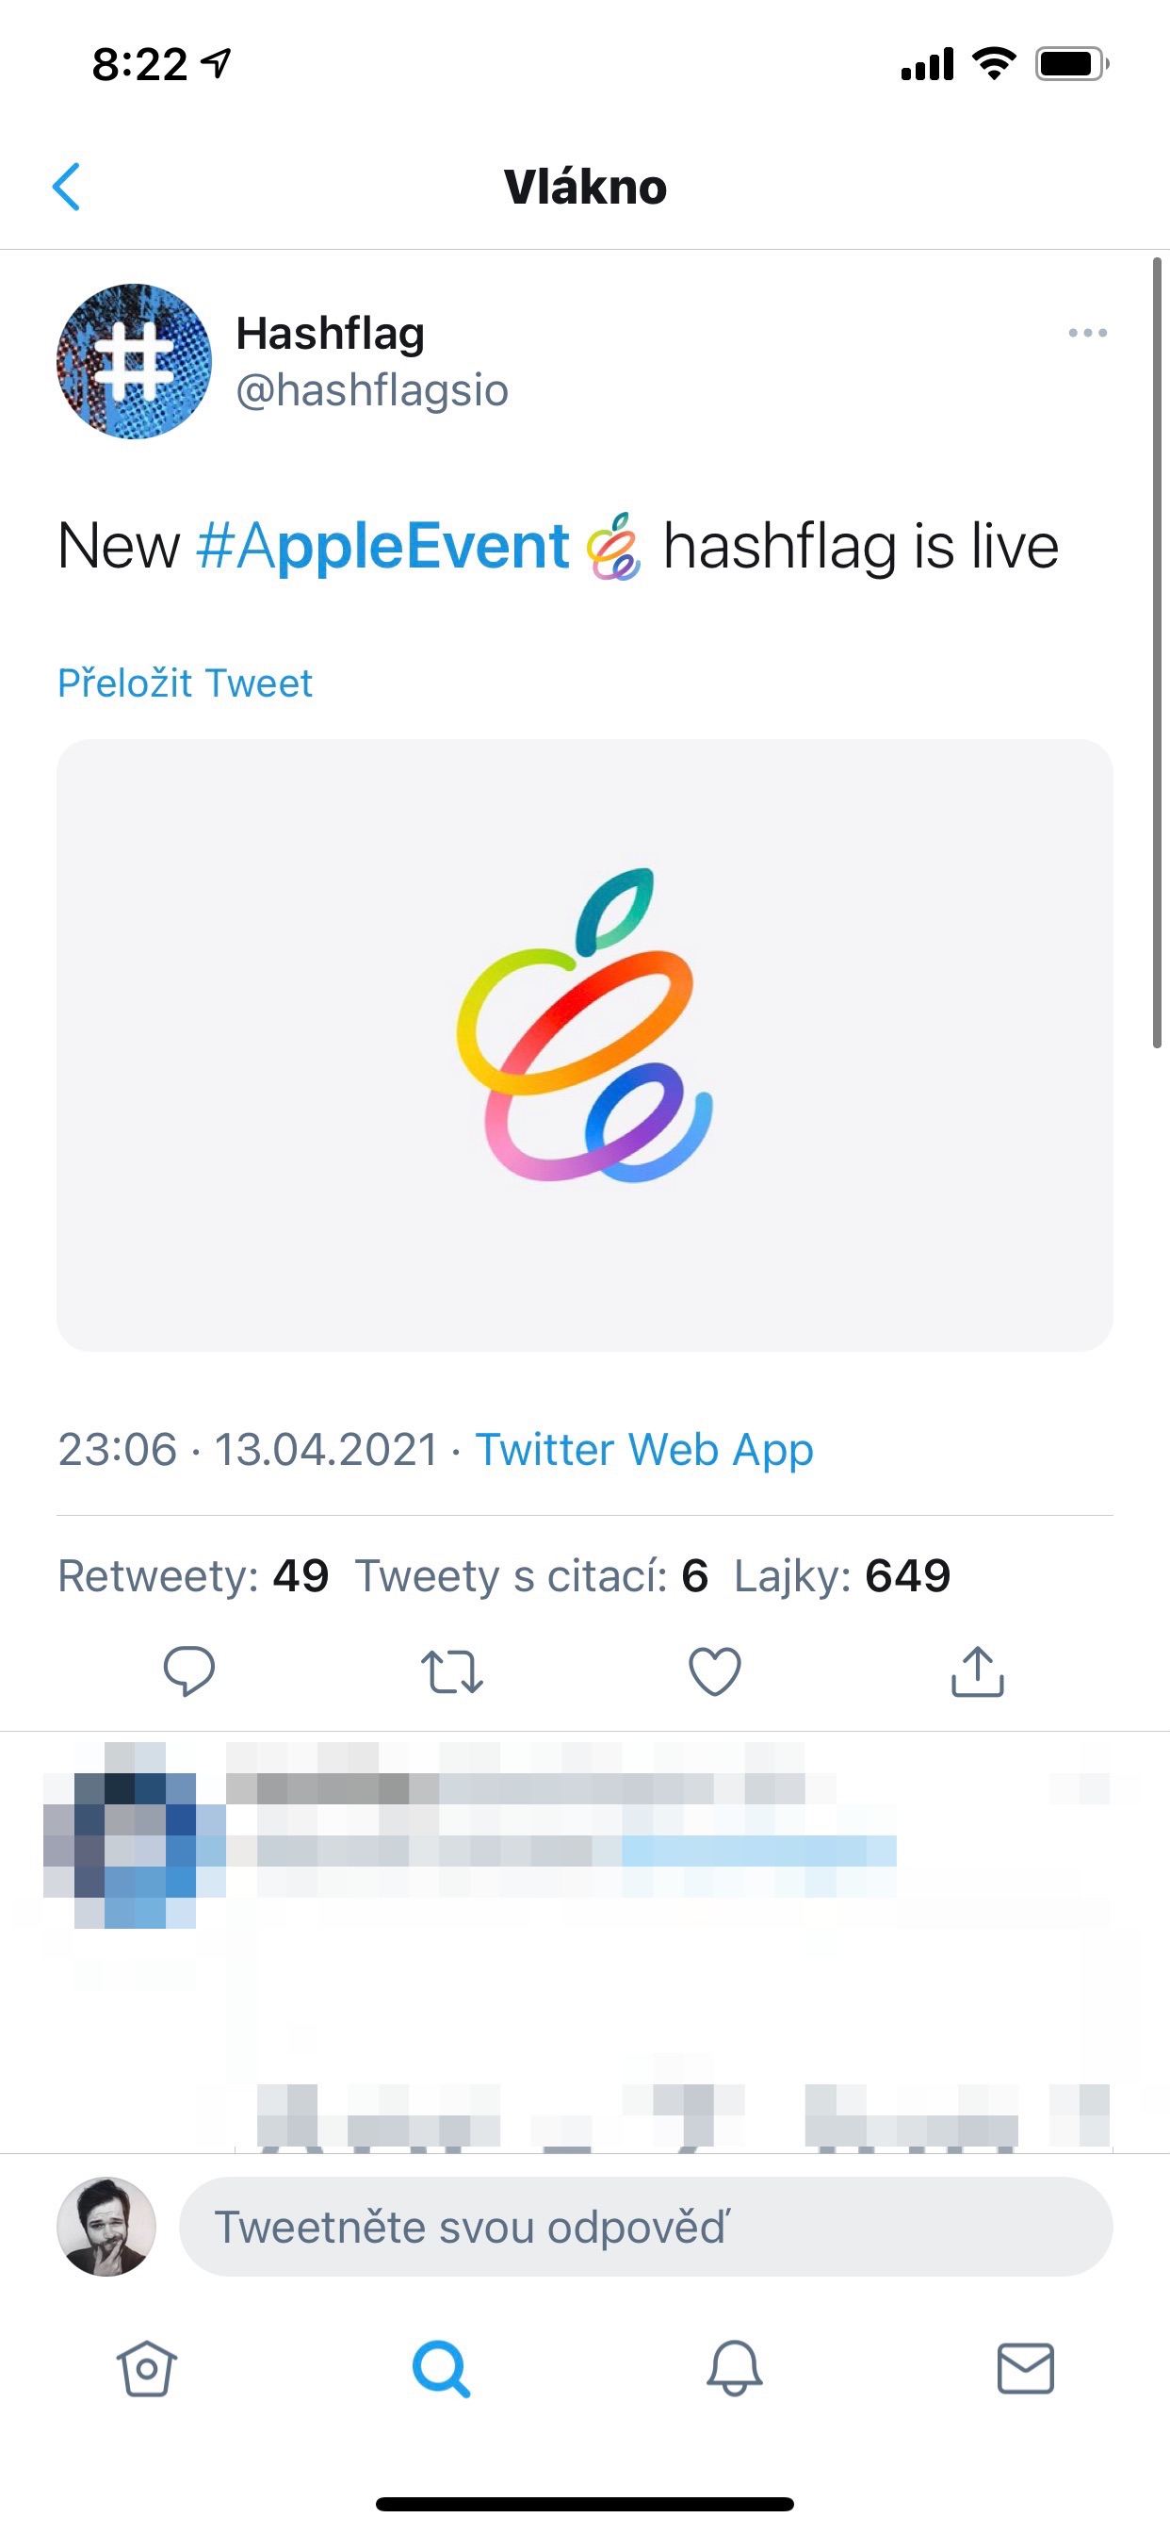The image size is (1170, 2534).
Task: Tap the share upload icon
Action: click(977, 1670)
